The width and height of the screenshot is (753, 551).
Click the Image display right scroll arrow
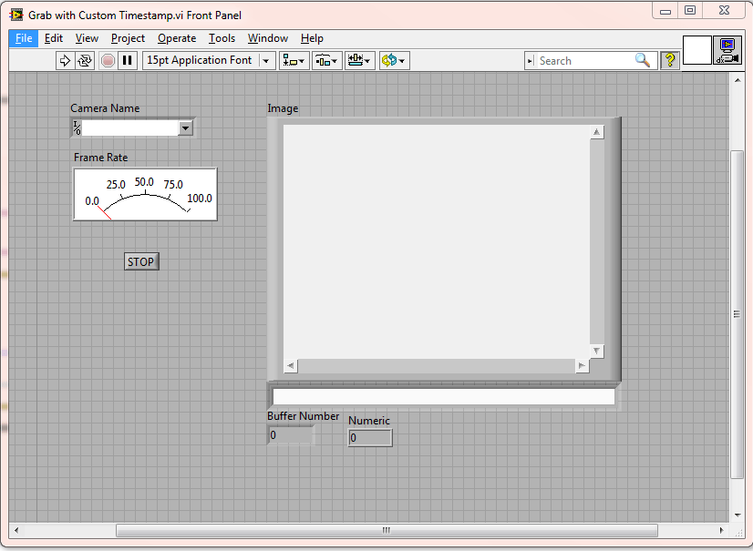click(x=582, y=366)
